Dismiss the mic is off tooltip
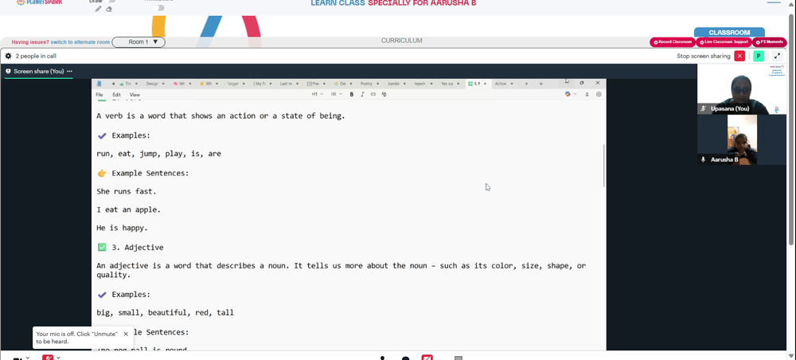The image size is (796, 360). (126, 334)
